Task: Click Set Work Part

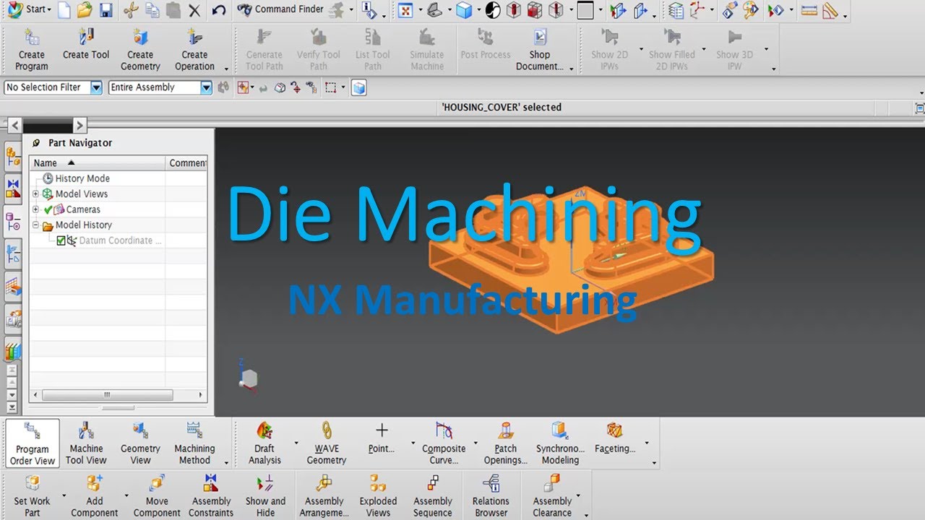Action: [x=32, y=495]
